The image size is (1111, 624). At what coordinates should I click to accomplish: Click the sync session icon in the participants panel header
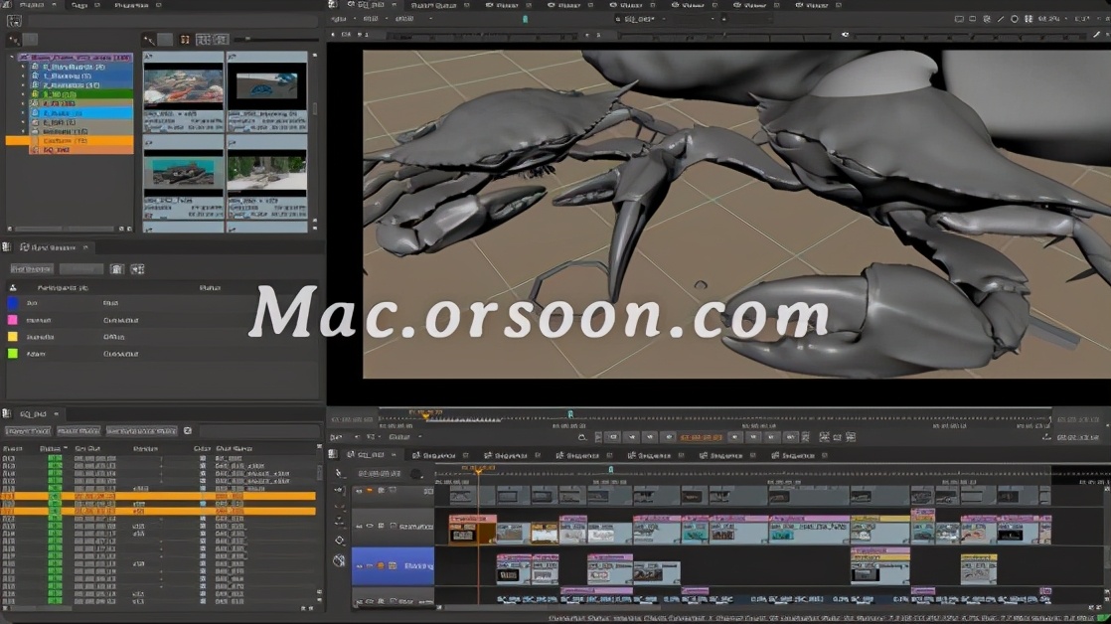[x=137, y=269]
